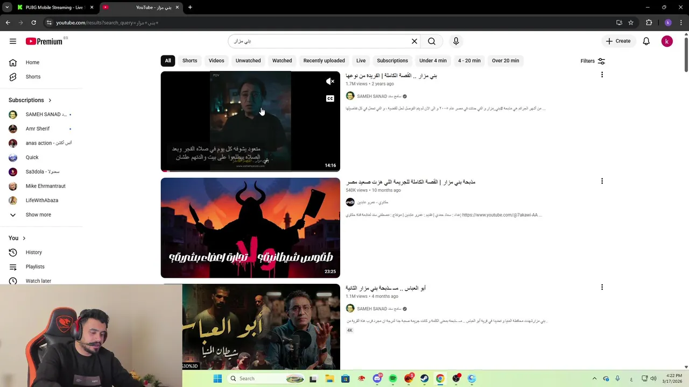The image size is (689, 387).
Task: View site information in address bar
Action: pyautogui.click(x=48, y=23)
